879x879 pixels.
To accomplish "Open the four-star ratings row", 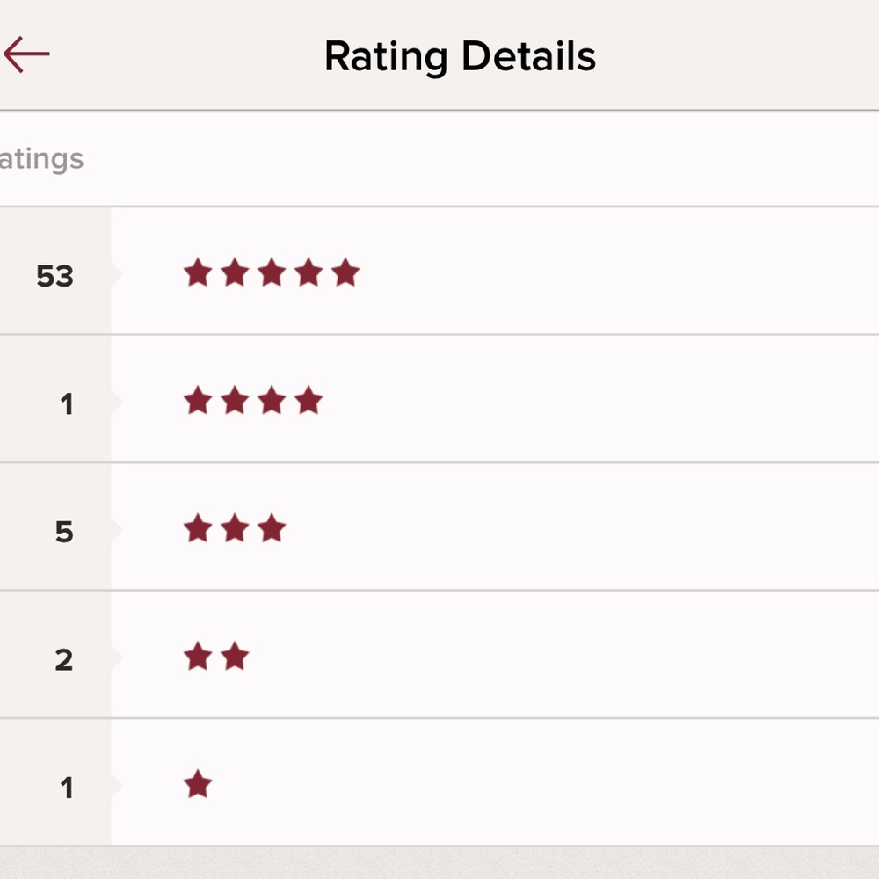I will point(439,399).
